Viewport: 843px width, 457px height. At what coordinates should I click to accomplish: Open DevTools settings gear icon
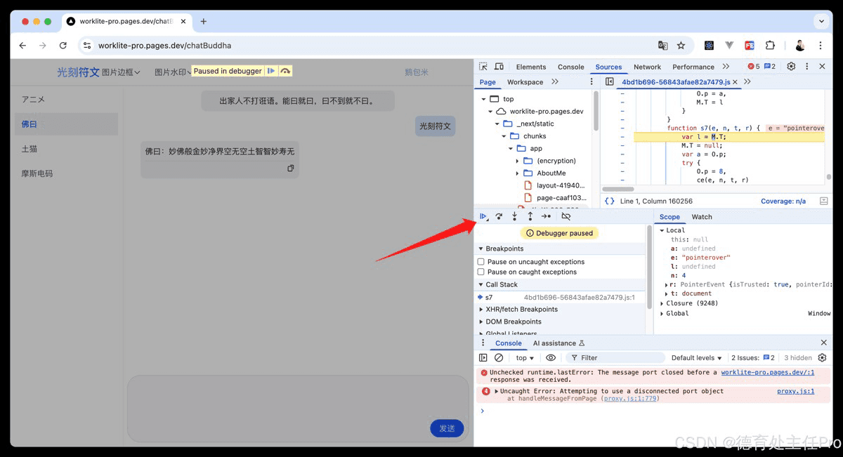coord(791,67)
